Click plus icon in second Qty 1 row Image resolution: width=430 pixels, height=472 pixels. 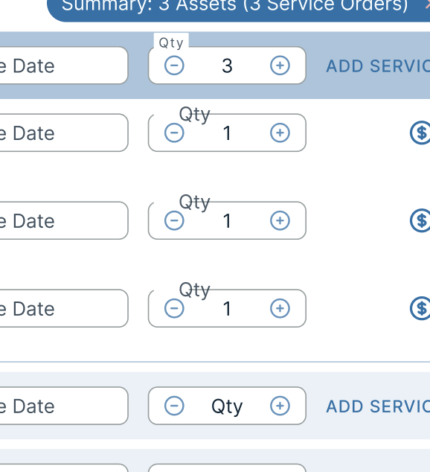tap(280, 220)
